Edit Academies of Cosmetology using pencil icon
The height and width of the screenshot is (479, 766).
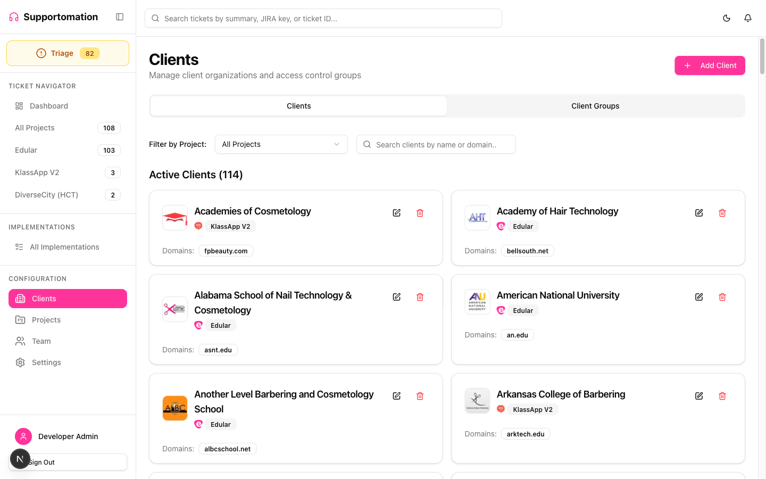(396, 212)
